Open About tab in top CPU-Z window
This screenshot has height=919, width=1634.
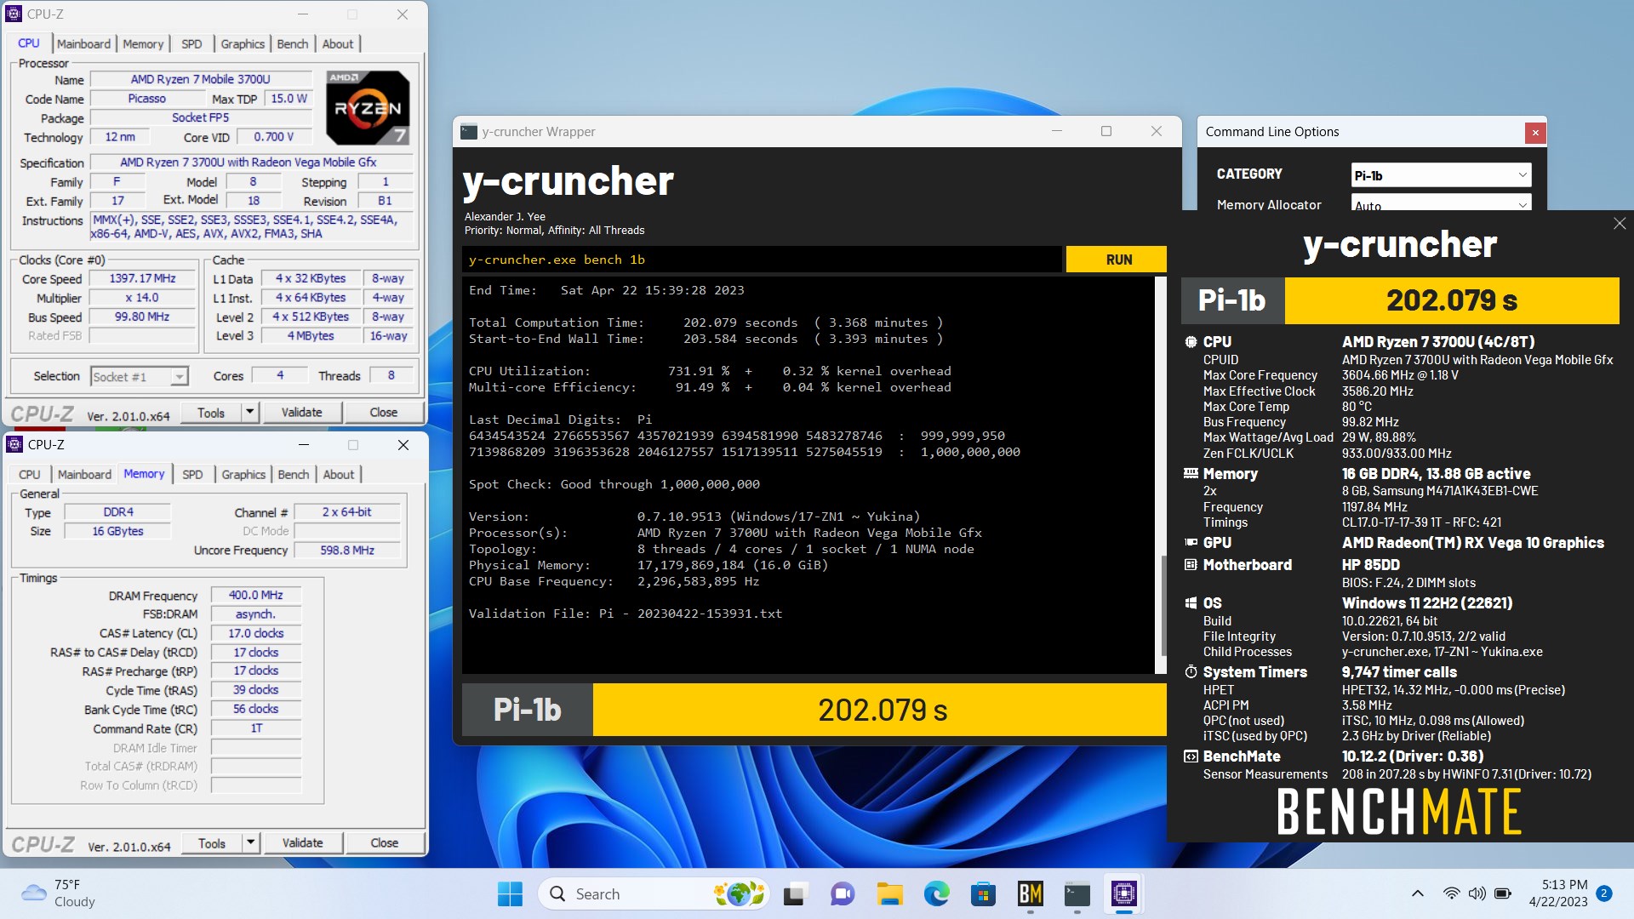[x=338, y=43]
